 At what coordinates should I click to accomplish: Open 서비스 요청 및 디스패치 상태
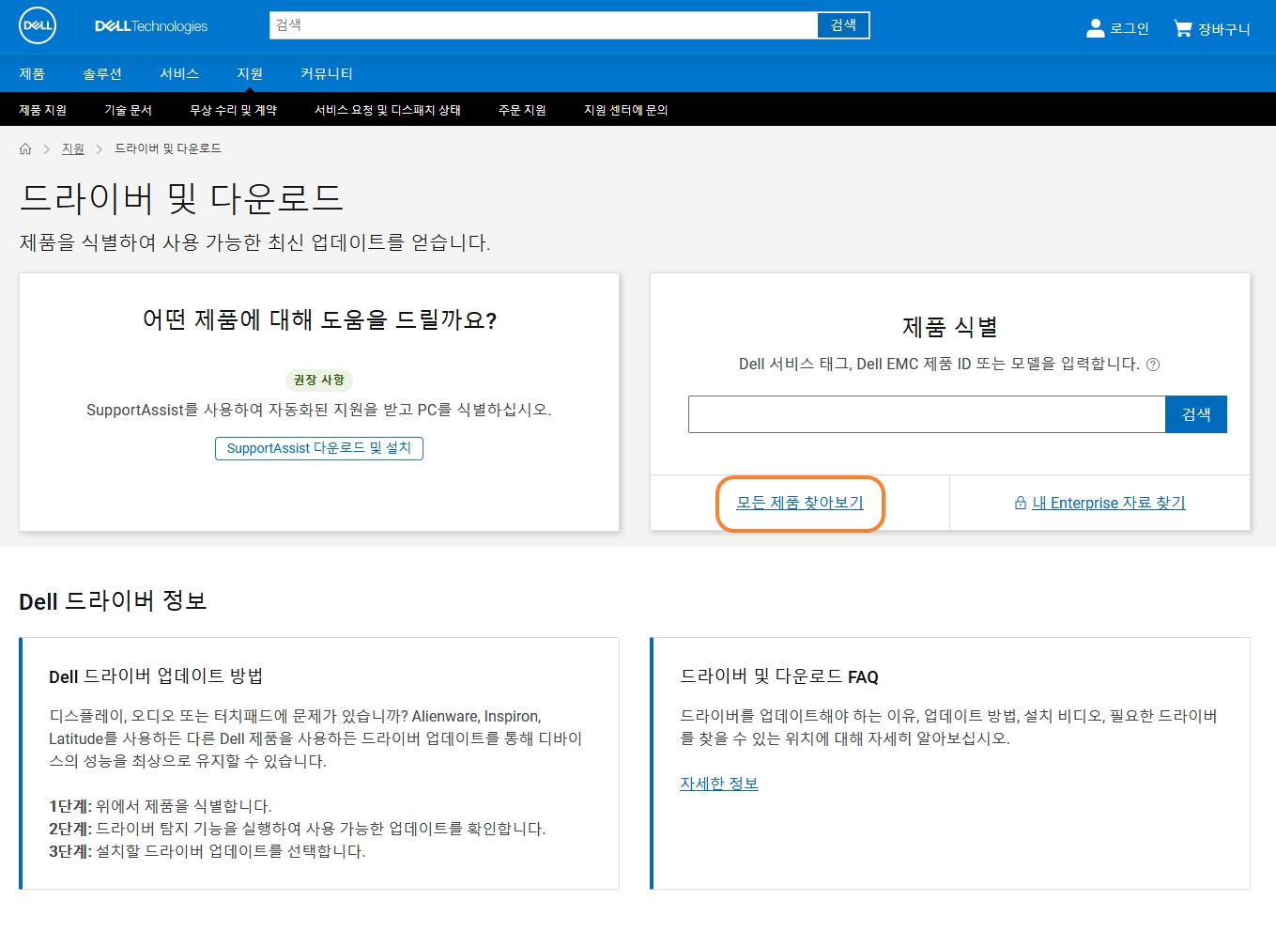(x=387, y=109)
